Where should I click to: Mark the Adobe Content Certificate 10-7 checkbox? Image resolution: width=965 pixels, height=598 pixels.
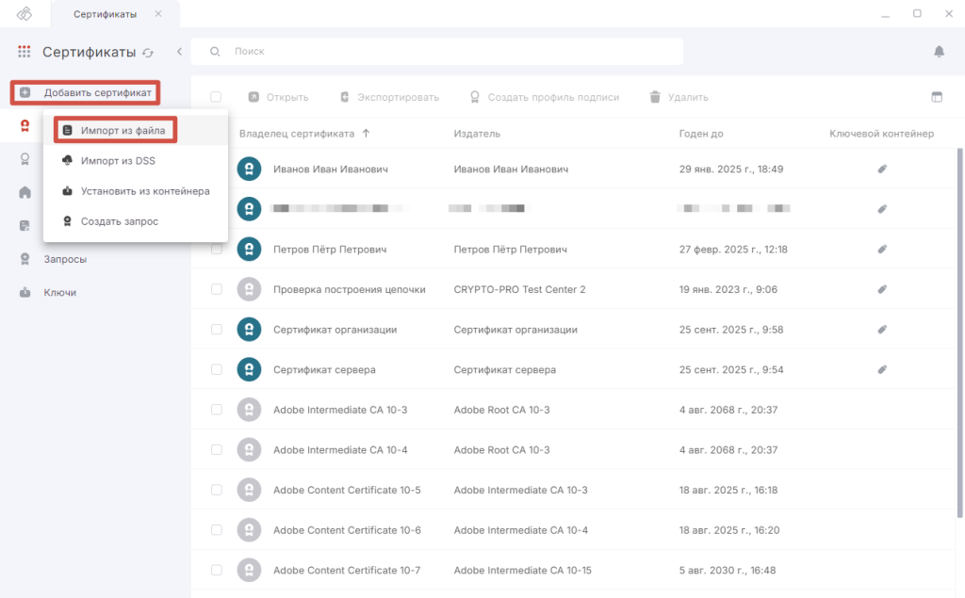[x=217, y=570]
